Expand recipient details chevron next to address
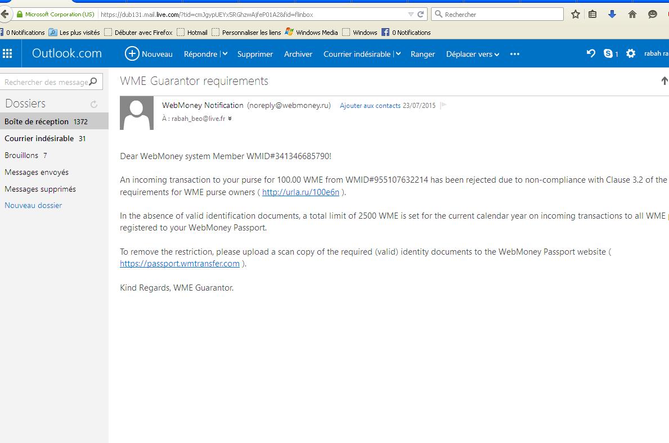The width and height of the screenshot is (669, 443). 230,119
